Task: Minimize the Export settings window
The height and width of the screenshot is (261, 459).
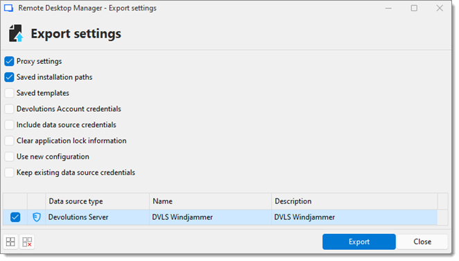Action: 388,8
